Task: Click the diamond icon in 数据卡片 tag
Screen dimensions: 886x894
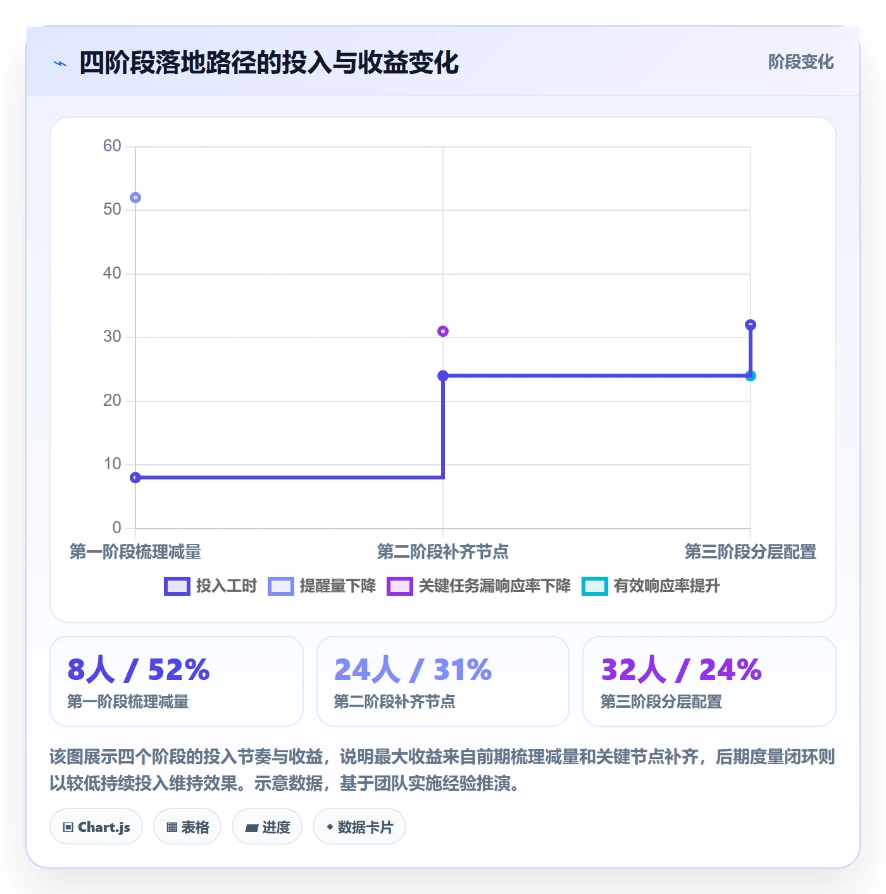Action: (x=330, y=827)
